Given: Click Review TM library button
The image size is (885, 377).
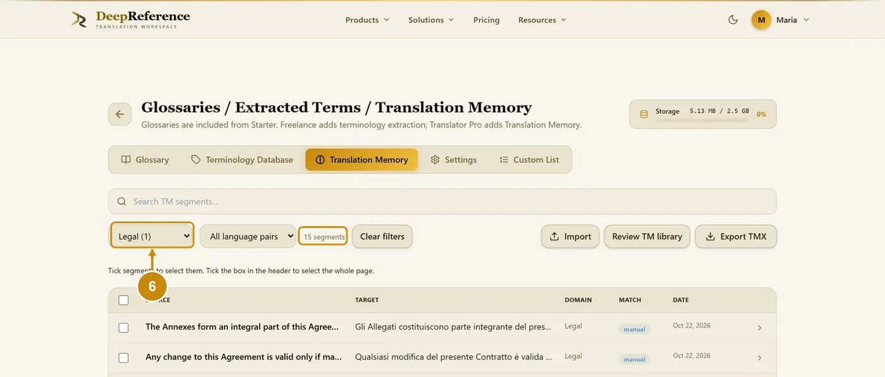Looking at the screenshot, I should [647, 236].
